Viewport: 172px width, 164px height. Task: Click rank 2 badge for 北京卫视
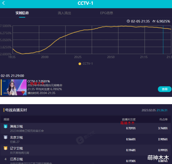pos(5,137)
